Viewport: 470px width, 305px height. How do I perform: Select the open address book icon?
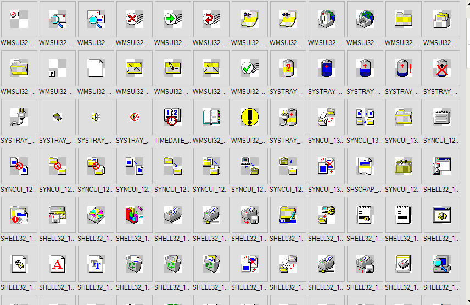pos(211,117)
